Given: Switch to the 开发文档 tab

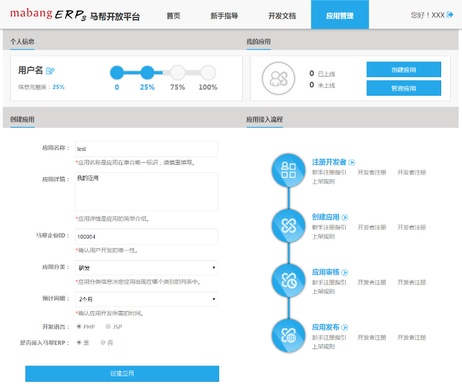Looking at the screenshot, I should [282, 16].
